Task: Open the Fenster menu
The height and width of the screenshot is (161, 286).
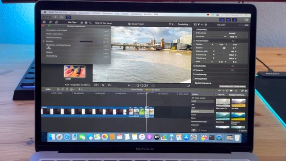Action: (147, 14)
